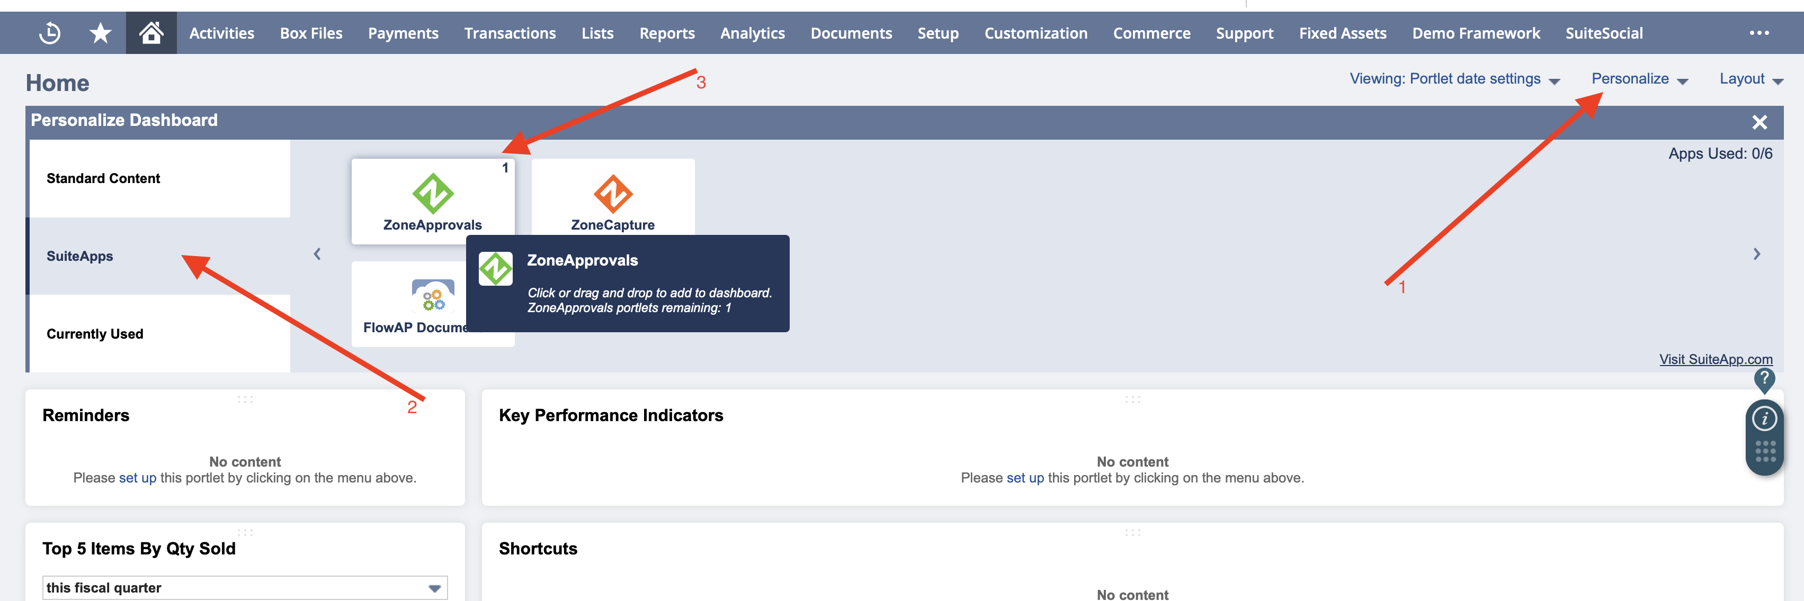
Task: Open the help question mark bubble
Action: [x=1764, y=380]
